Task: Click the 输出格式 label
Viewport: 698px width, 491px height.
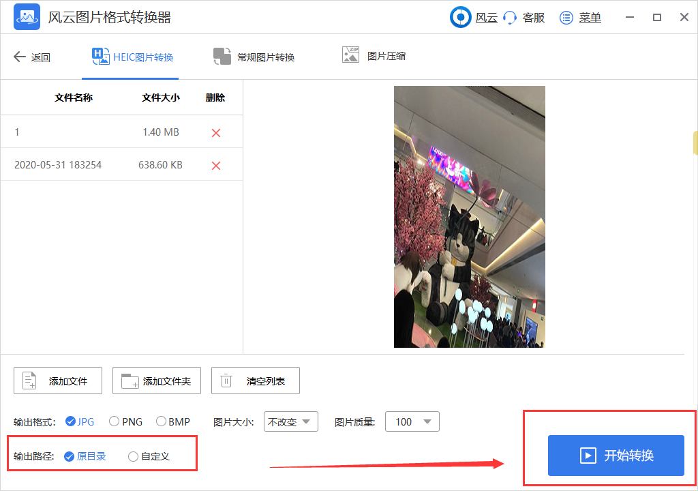Action: [35, 422]
